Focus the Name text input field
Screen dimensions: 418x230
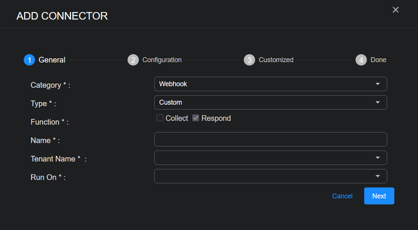point(270,139)
